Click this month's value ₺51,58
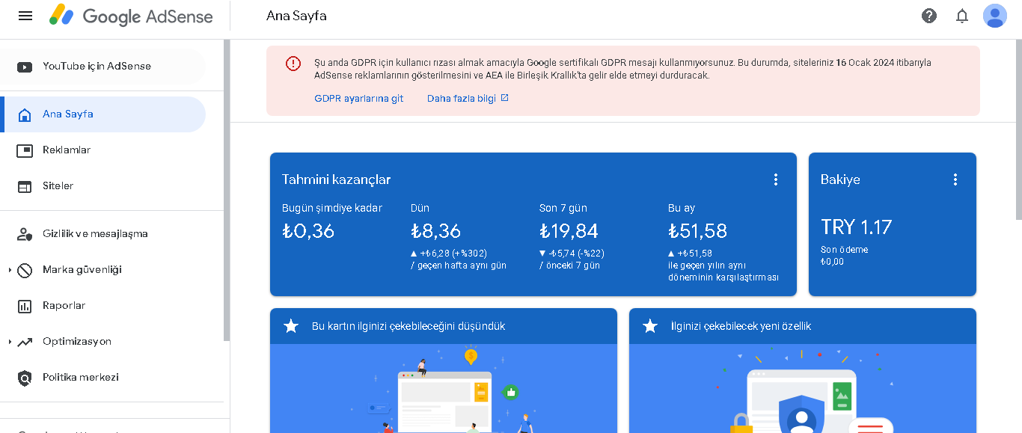 697,231
